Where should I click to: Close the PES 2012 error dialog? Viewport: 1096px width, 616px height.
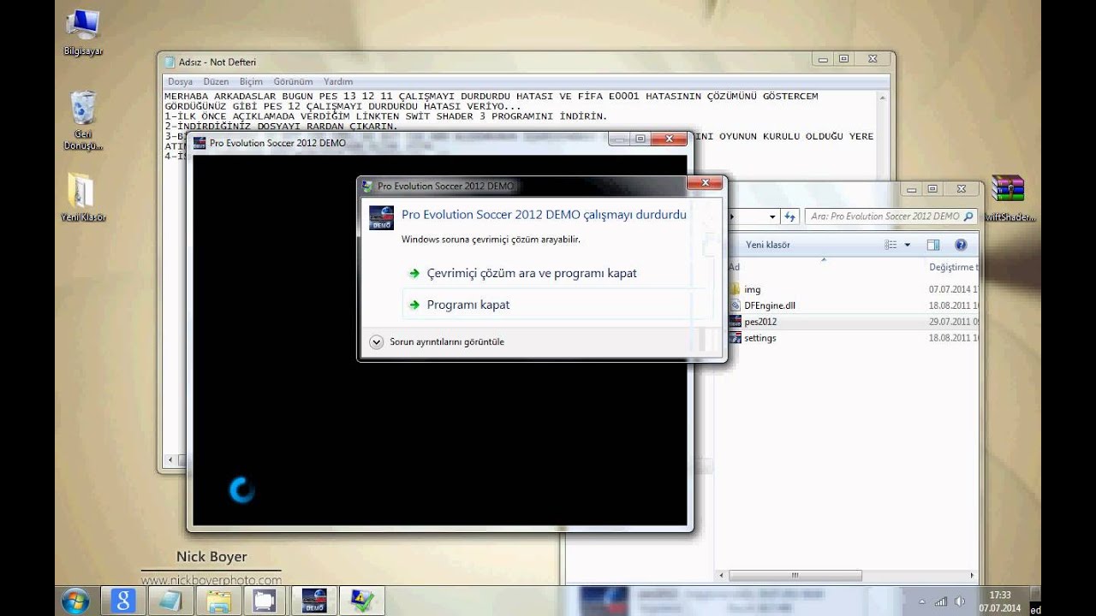click(706, 183)
